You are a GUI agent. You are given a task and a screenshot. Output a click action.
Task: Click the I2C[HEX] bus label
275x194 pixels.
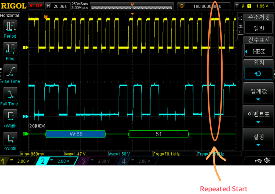coord(37,126)
